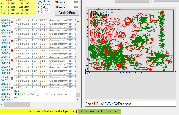The width and height of the screenshot is (179, 115).
Task: Select the middle-right origin radio button
Action: pyautogui.click(x=49, y=7)
